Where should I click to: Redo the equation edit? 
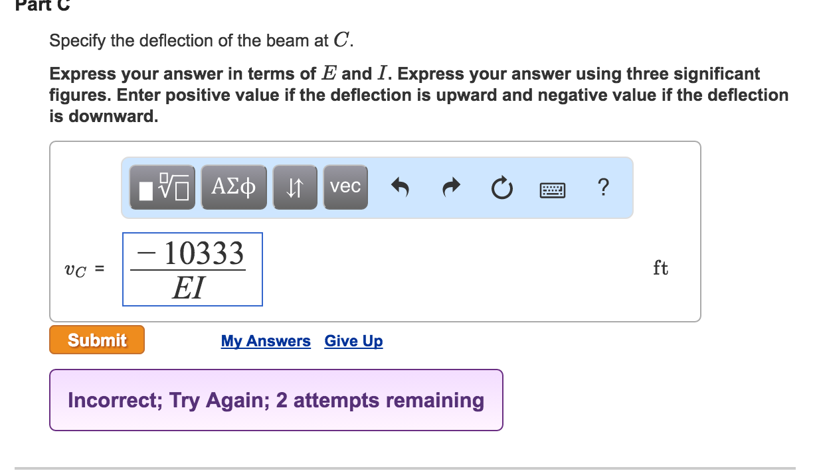pos(450,187)
